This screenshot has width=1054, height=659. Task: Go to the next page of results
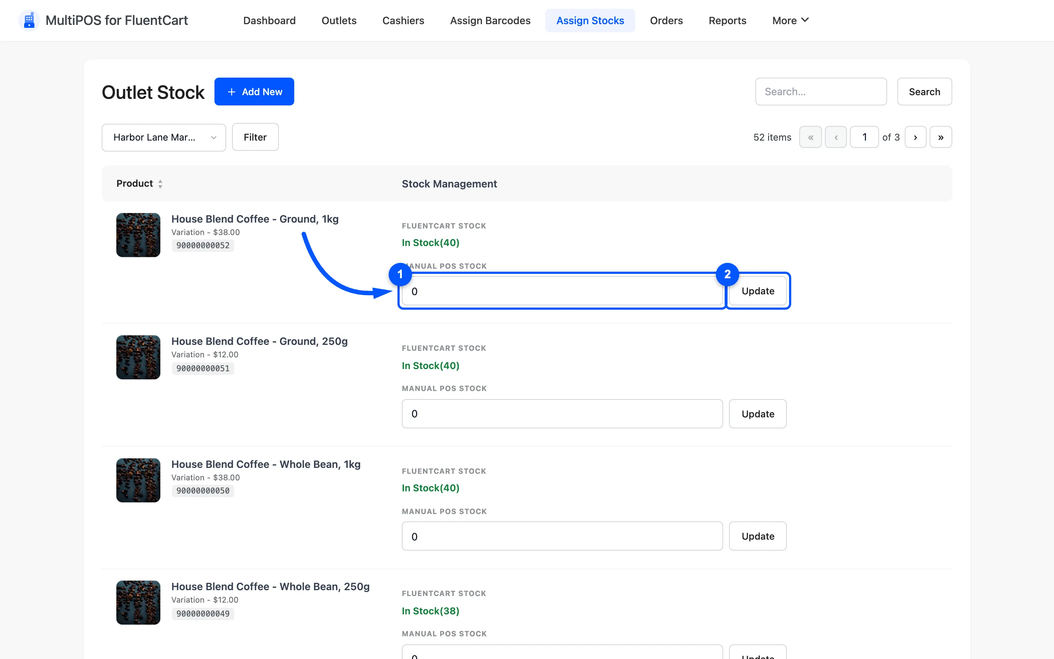[x=915, y=137]
